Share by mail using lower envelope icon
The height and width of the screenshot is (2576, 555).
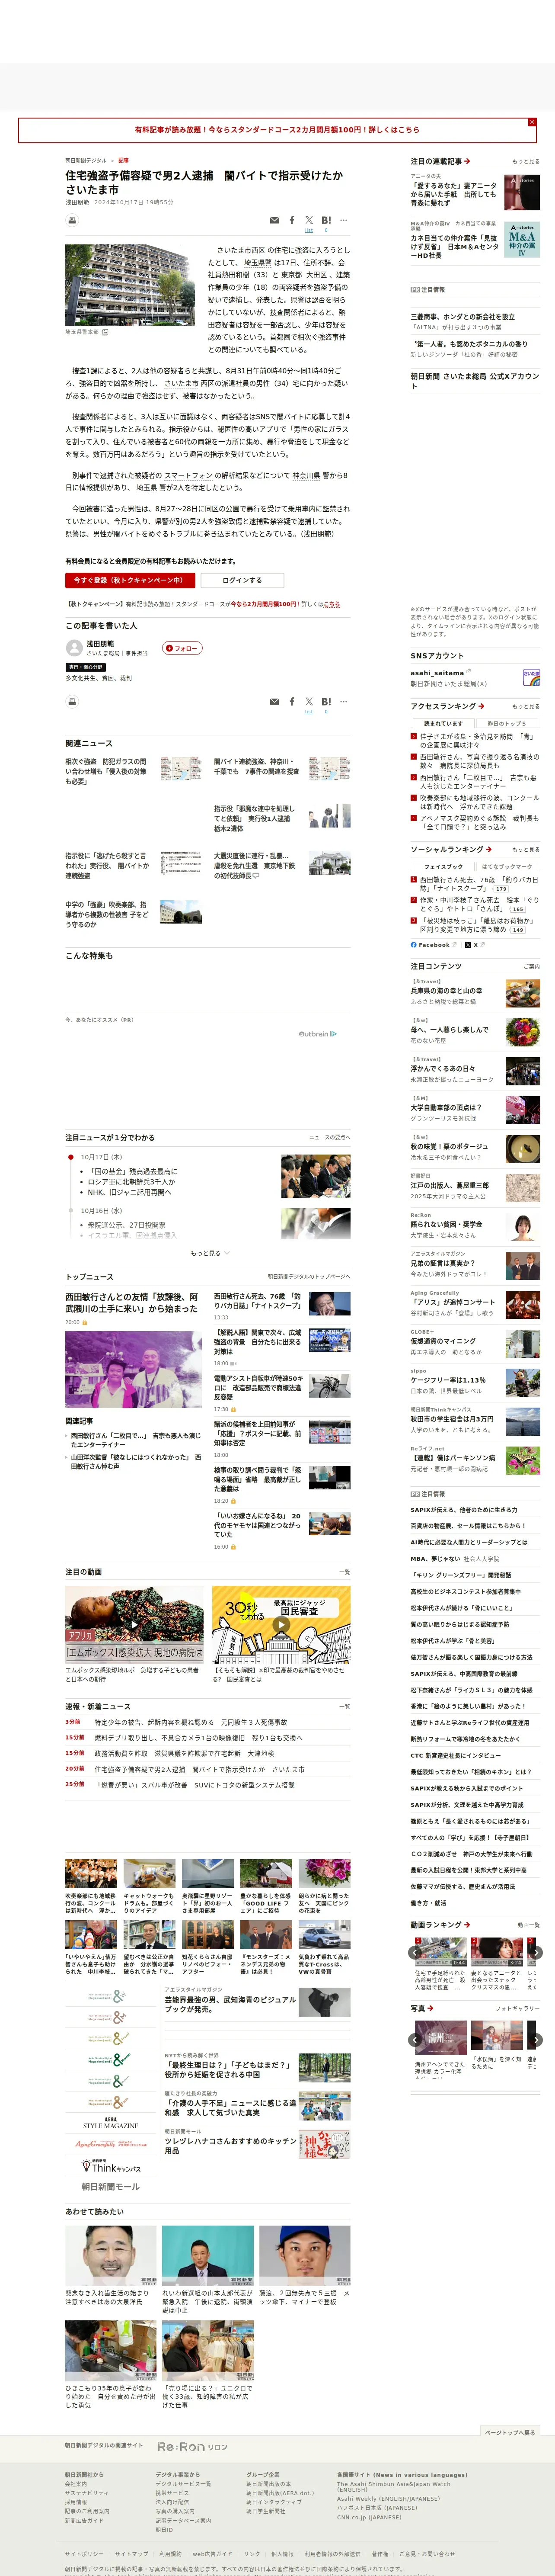pos(274,702)
